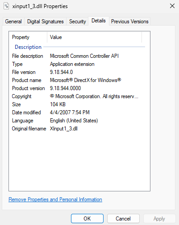Select the Language property label
The height and width of the screenshot is (225, 179).
(23, 121)
